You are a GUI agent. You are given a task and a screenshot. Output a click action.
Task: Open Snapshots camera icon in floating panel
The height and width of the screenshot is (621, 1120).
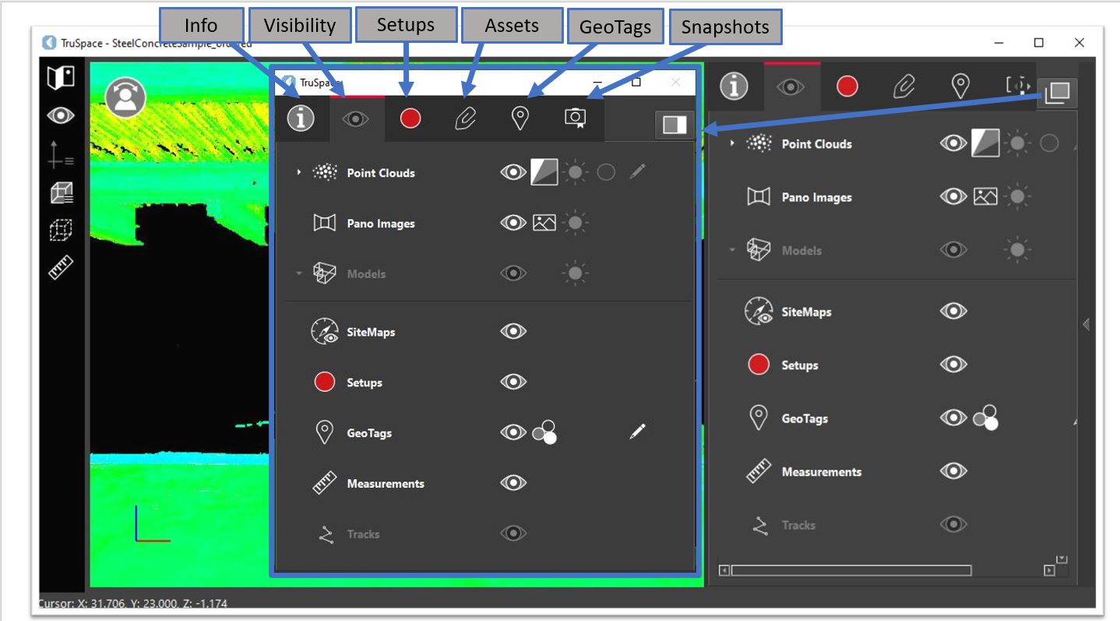576,118
